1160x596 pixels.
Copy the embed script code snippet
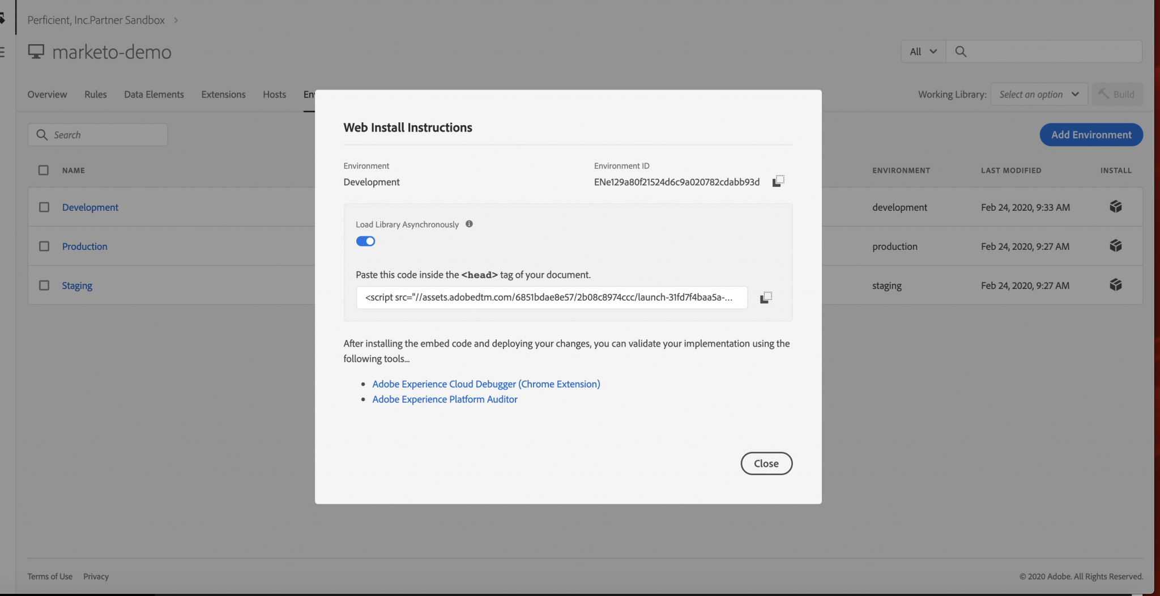[766, 297]
